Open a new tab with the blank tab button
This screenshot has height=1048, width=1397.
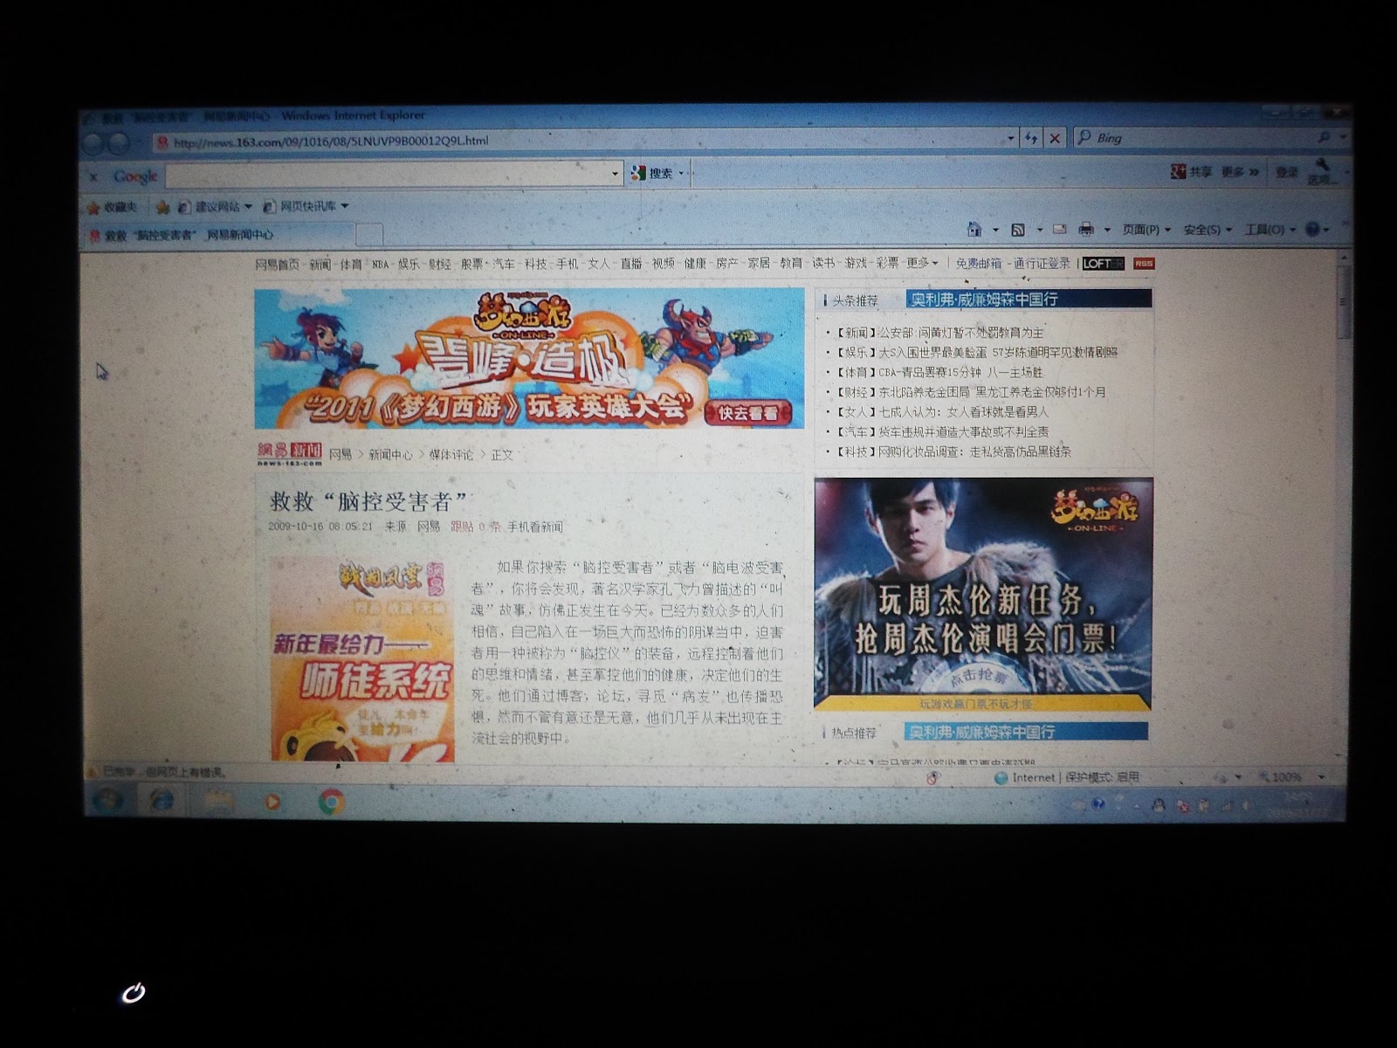pyautogui.click(x=369, y=234)
